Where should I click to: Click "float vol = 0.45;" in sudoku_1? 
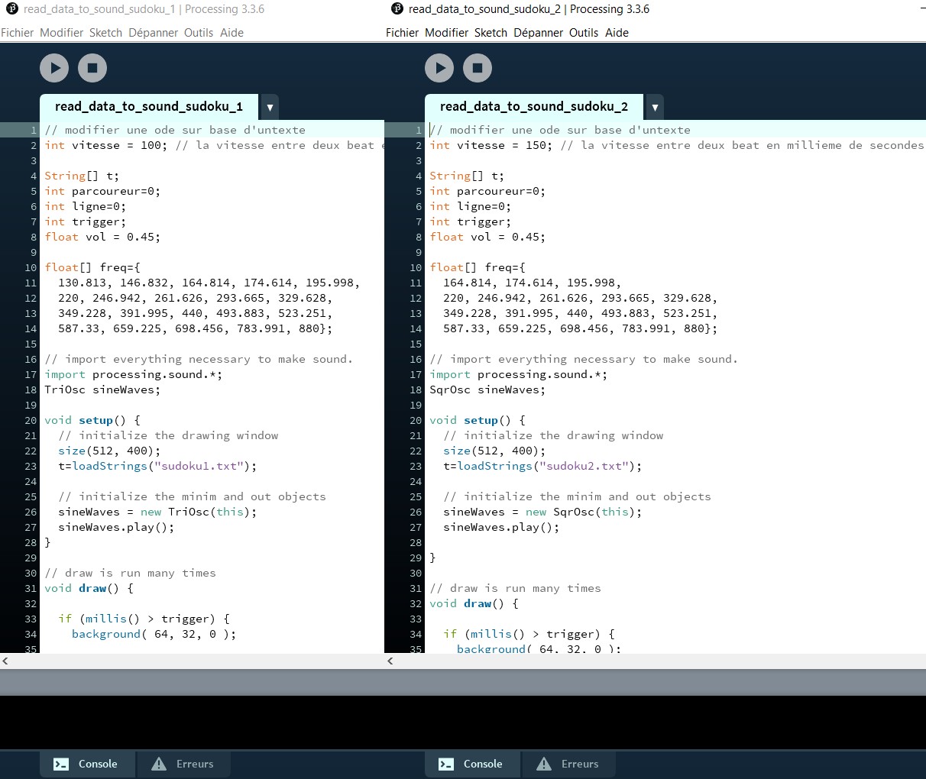pyautogui.click(x=102, y=237)
